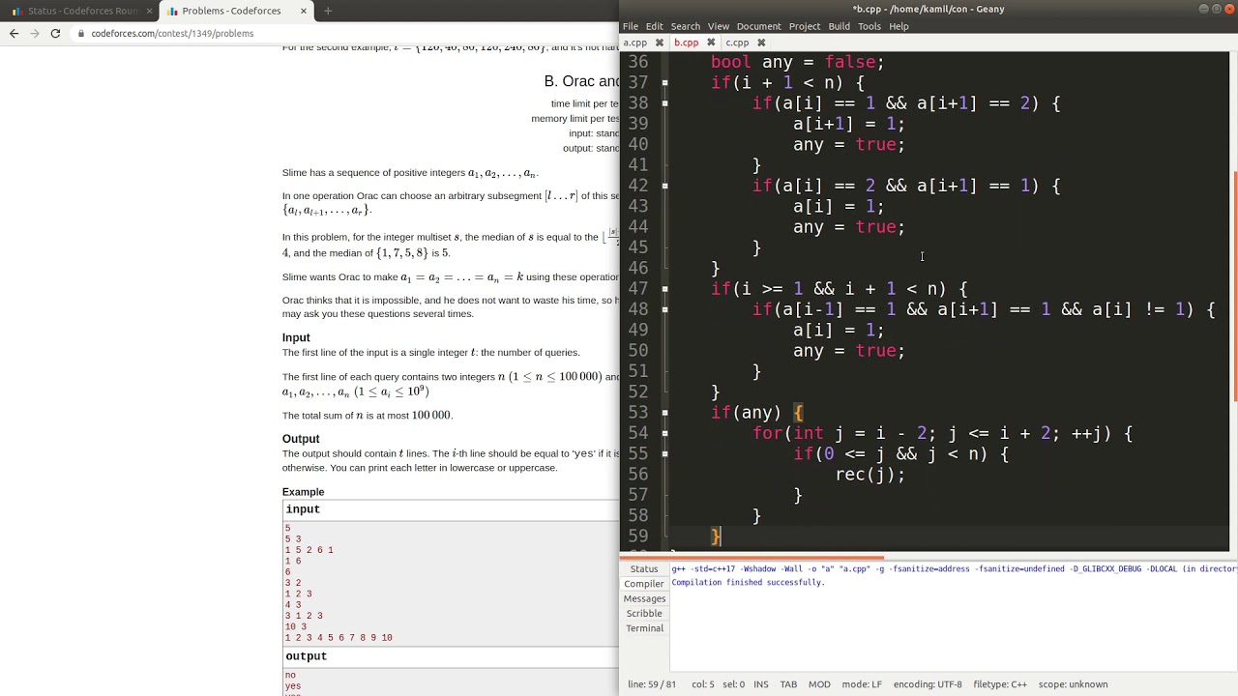This screenshot has height=696, width=1238.
Task: Click 'rec(j);' on line 56
Action: click(870, 475)
